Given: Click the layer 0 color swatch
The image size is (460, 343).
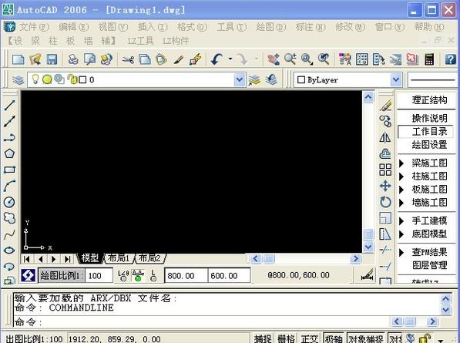Looking at the screenshot, I should [x=82, y=80].
